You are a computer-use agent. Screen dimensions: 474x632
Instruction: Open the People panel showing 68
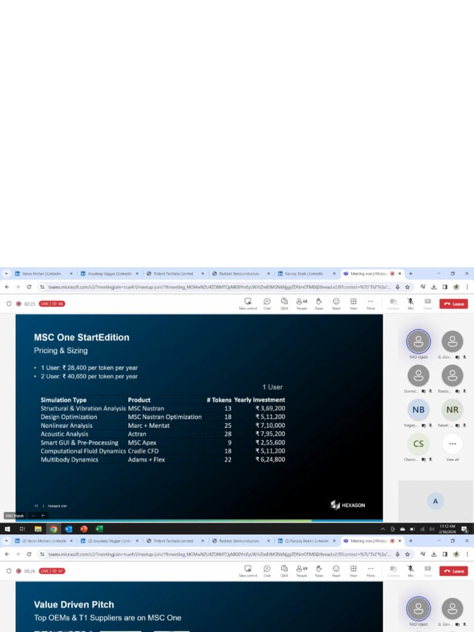(302, 304)
